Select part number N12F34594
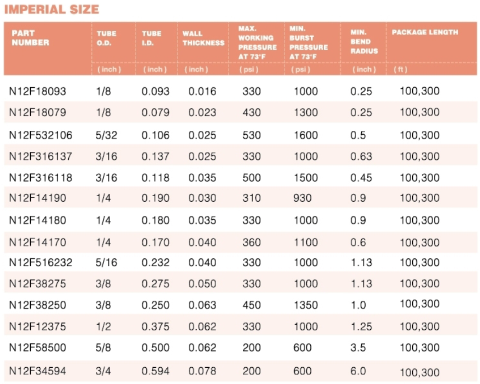This screenshot has width=480, height=384. 38,372
